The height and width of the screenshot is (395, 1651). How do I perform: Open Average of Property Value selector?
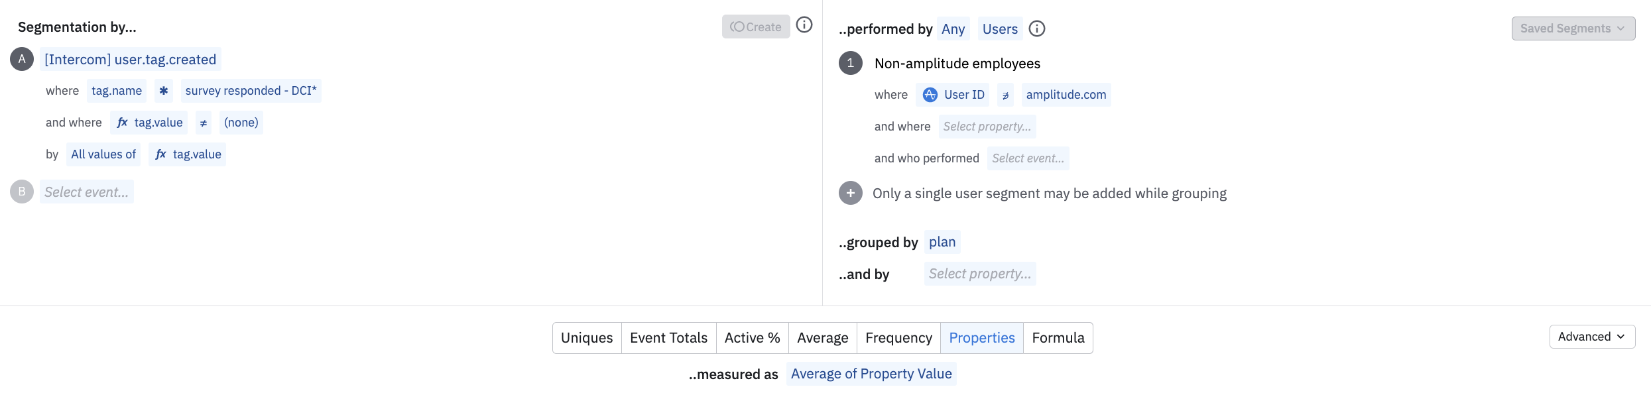(871, 374)
